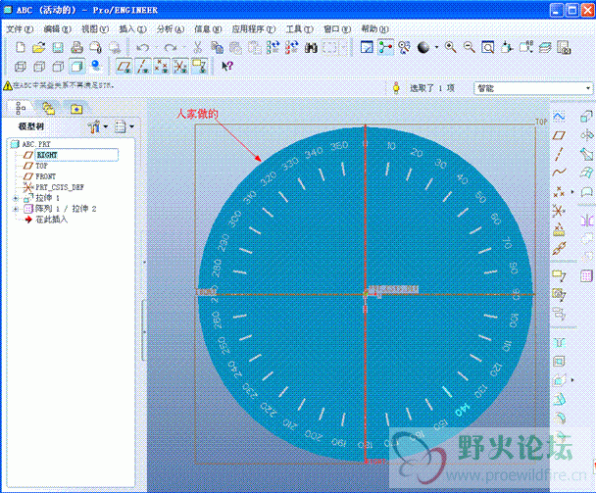Cut the selection with the scissors icon
This screenshot has width=596, height=493.
(x=197, y=47)
